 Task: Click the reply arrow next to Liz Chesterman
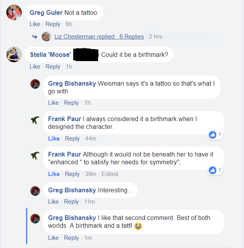[35, 37]
